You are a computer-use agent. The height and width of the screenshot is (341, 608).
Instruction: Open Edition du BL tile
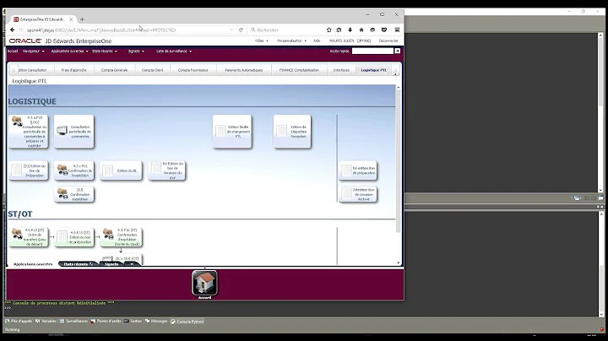pyautogui.click(x=121, y=170)
